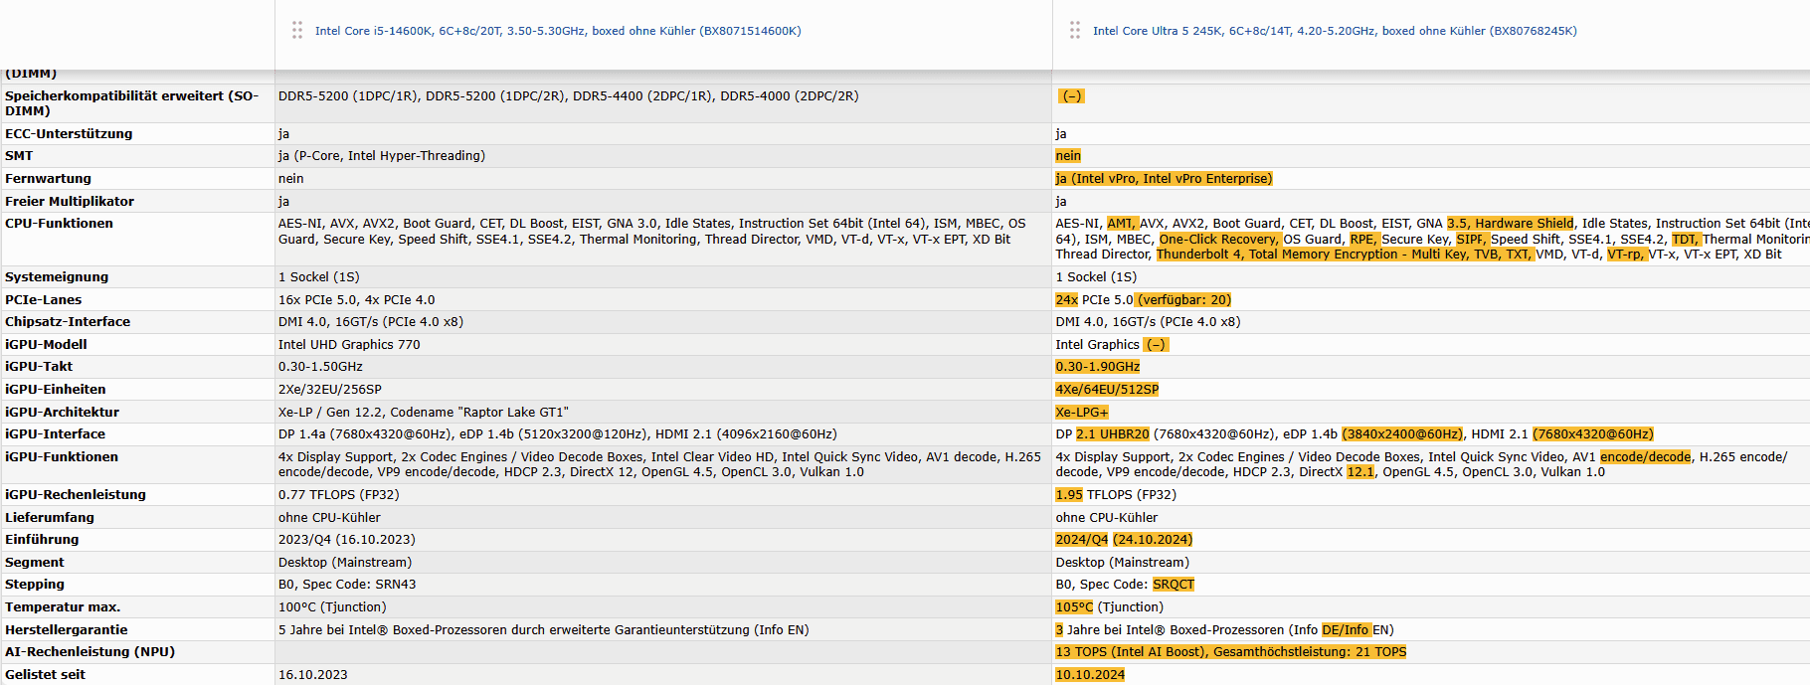Click the highlighted 'nein' SMT value
This screenshot has width=1810, height=685.
click(1068, 156)
